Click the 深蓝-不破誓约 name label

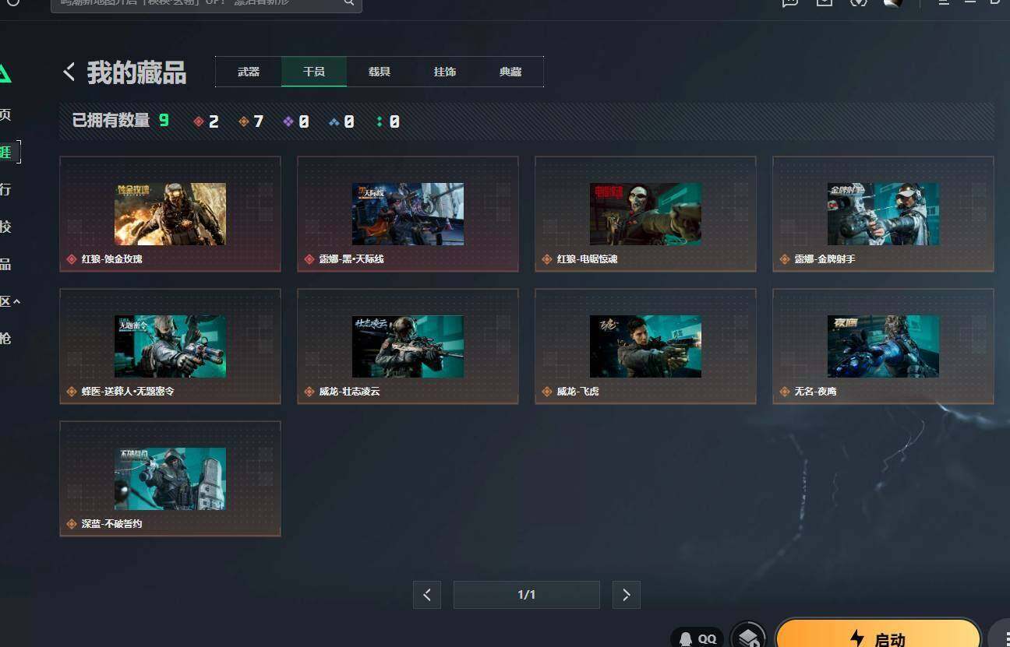tap(112, 524)
